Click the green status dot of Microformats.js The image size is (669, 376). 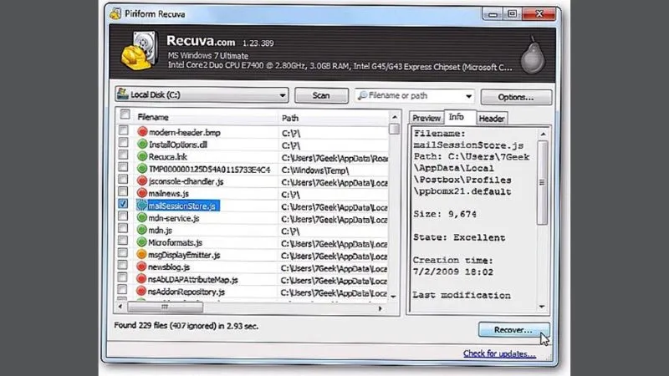point(141,242)
